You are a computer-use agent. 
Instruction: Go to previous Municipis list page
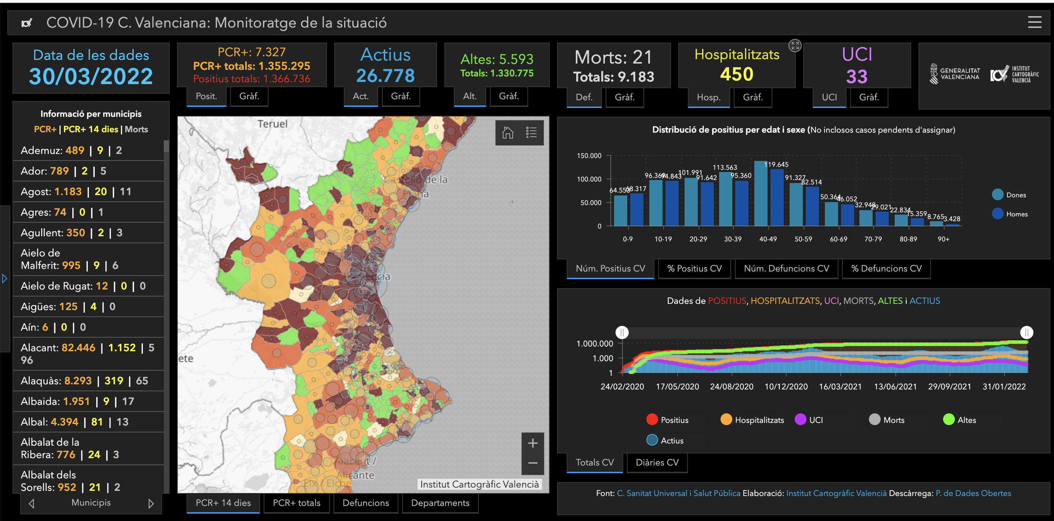tap(32, 503)
